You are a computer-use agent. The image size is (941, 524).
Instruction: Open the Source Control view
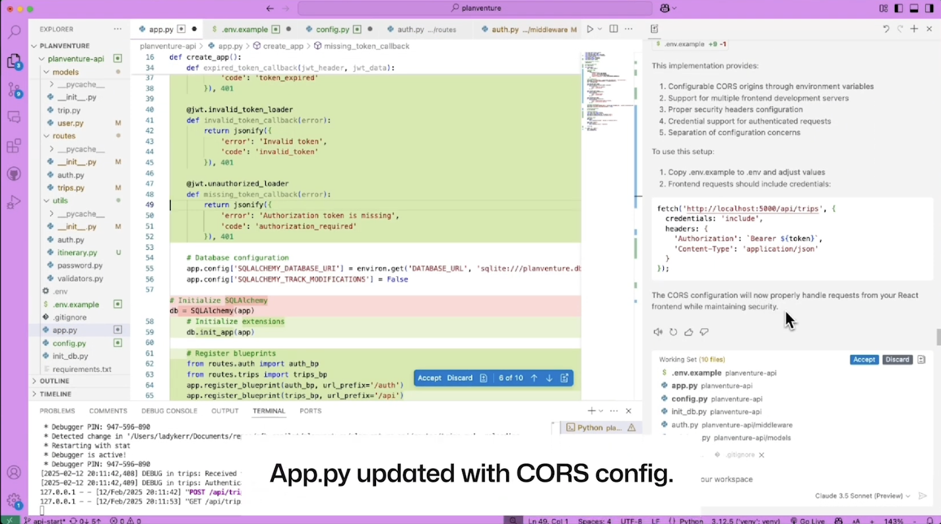[14, 89]
